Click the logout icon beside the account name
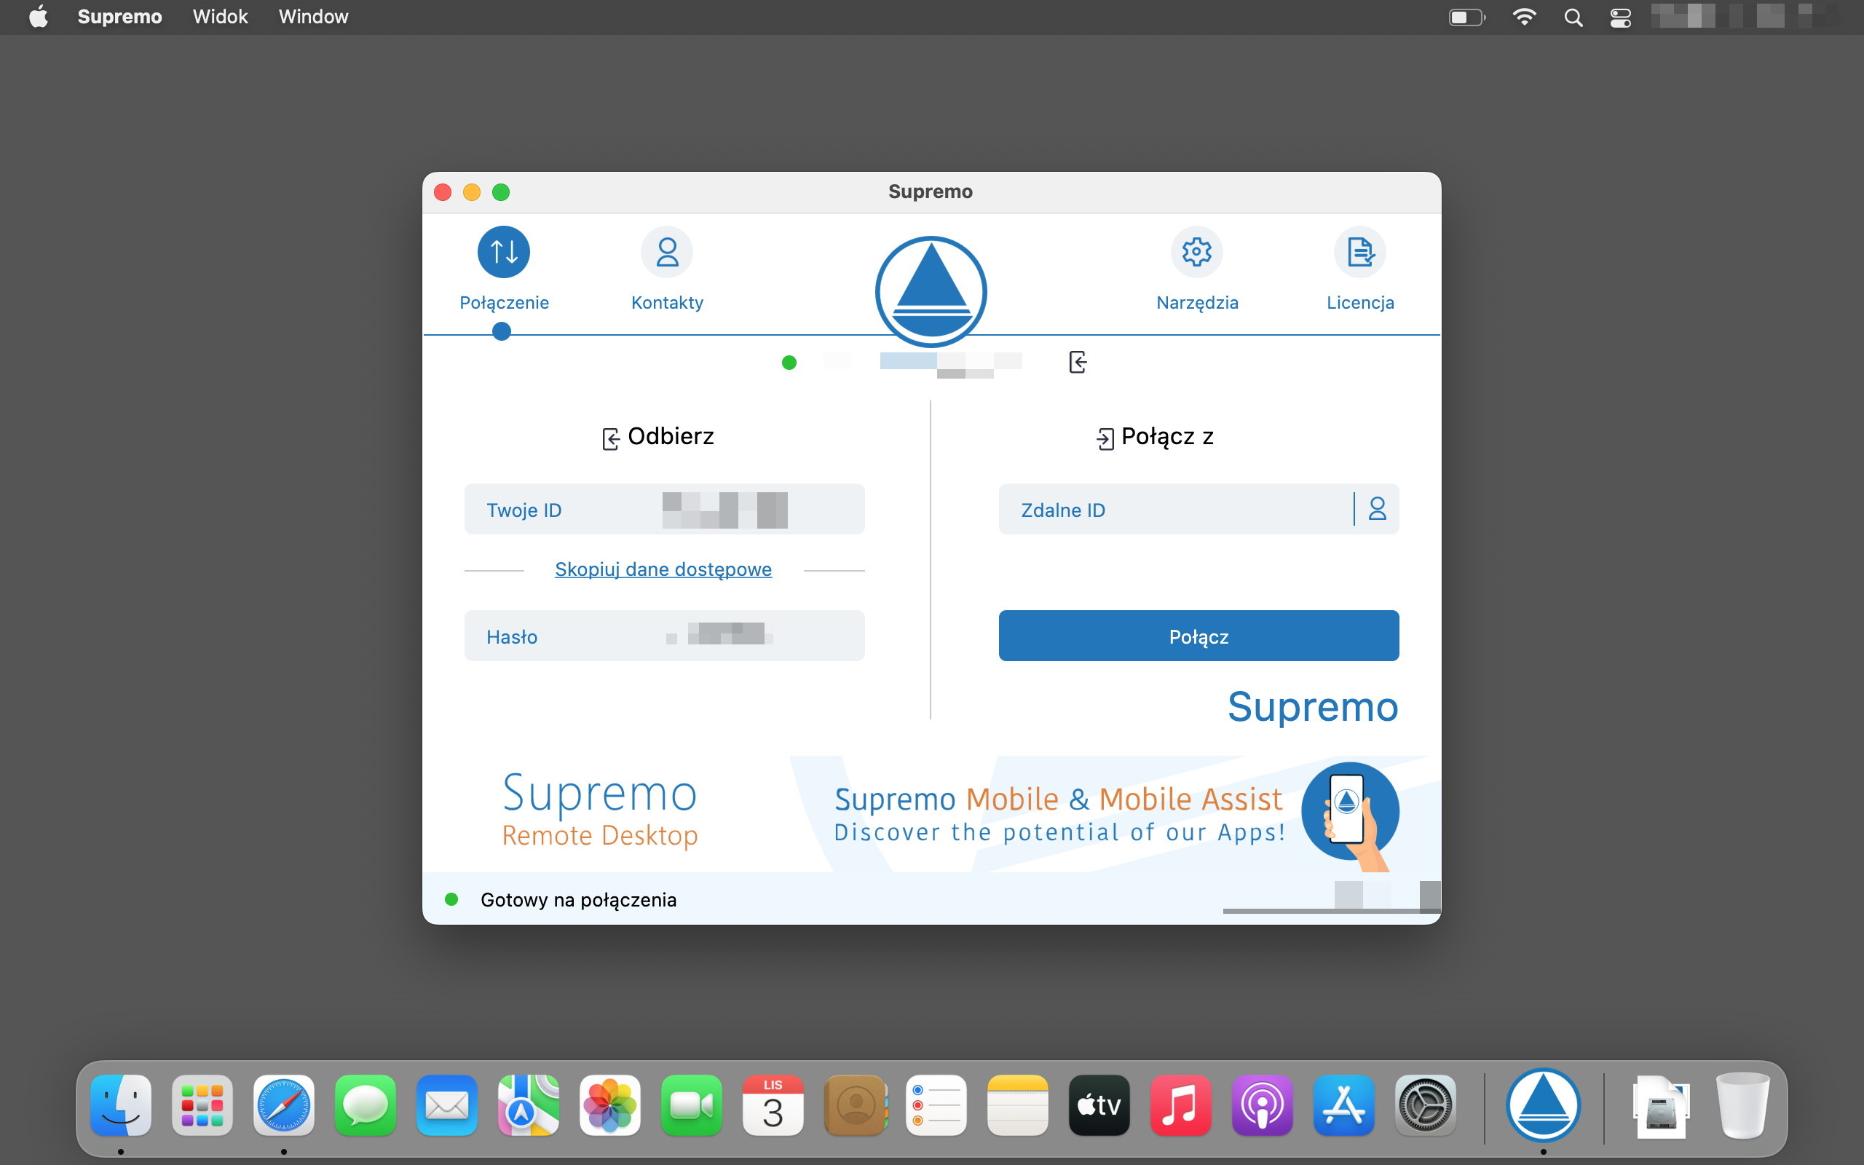The image size is (1864, 1165). [1078, 361]
